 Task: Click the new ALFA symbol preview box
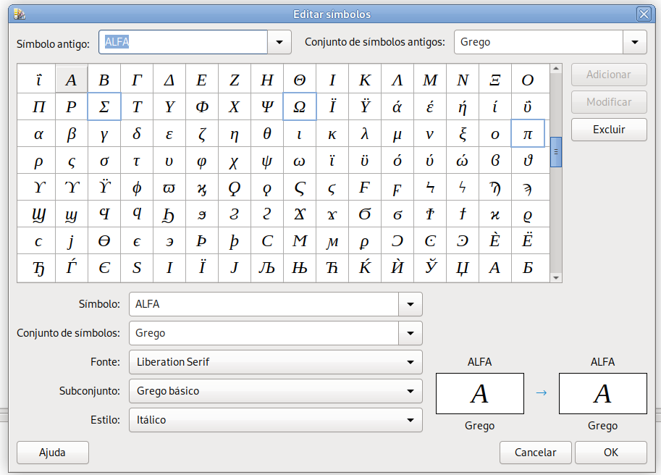pyautogui.click(x=603, y=393)
